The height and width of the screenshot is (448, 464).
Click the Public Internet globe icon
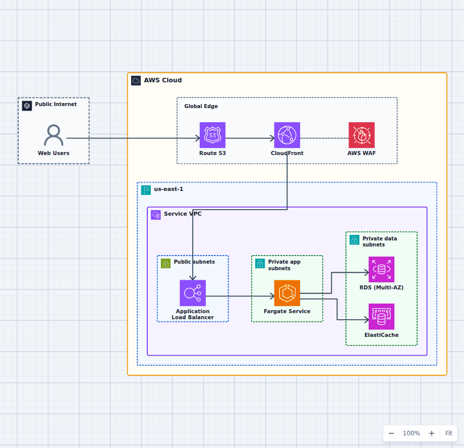(27, 106)
